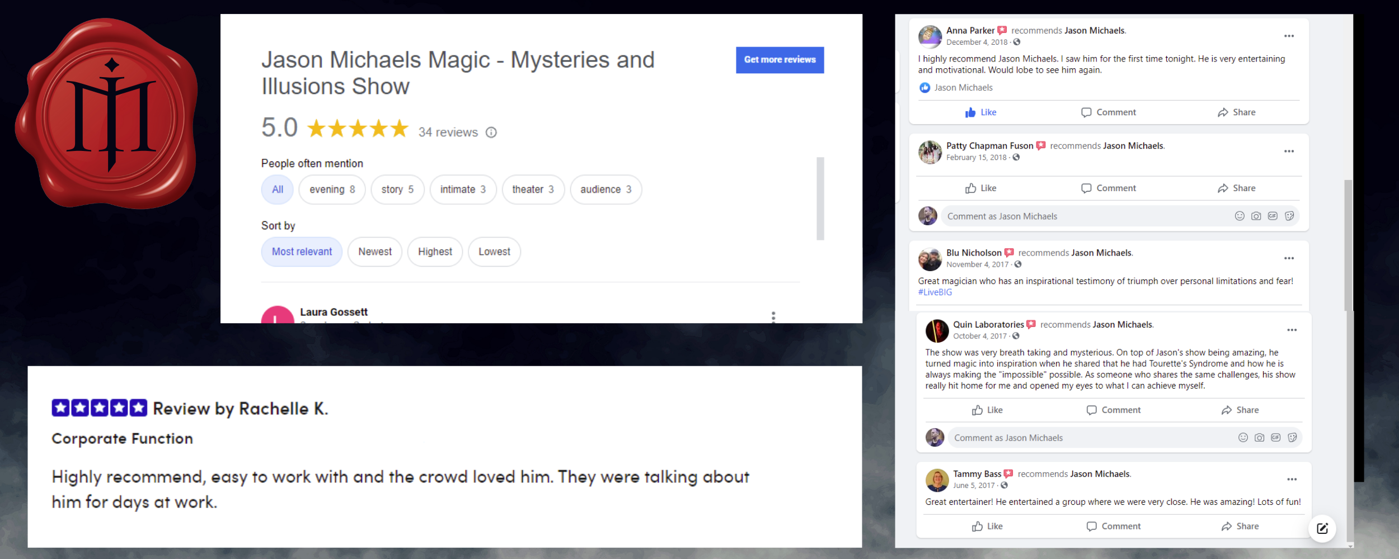
Task: Comment on Tammy Bass's recommendation
Action: pyautogui.click(x=1113, y=527)
